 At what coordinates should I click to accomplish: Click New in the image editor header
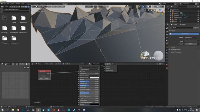pyautogui.click(x=22, y=64)
